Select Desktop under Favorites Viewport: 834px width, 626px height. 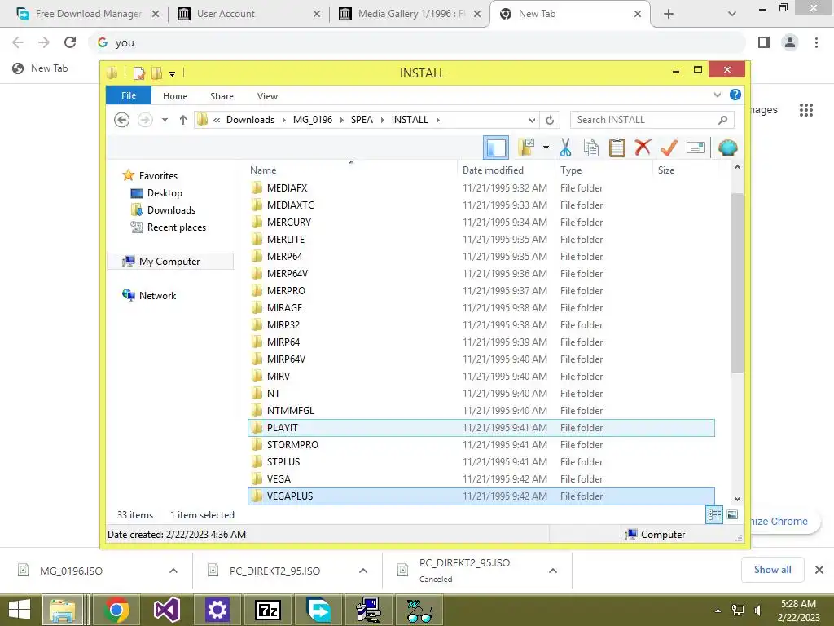point(165,193)
